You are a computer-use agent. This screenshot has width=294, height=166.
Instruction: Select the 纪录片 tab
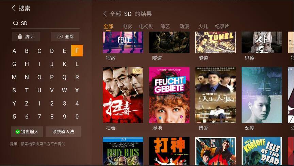(x=222, y=26)
